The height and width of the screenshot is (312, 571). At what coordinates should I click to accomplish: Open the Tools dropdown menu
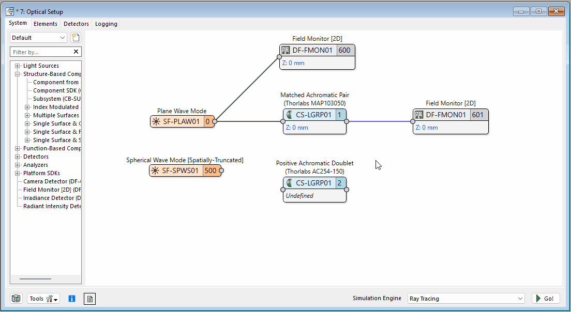pyautogui.click(x=43, y=299)
